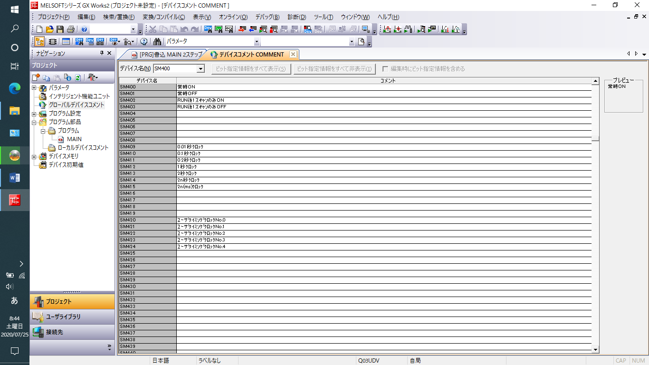Open the Navigation sort/filter dropdown icon

click(x=93, y=77)
